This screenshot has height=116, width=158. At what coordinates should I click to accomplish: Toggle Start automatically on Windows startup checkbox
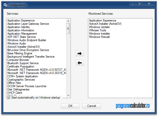tap(9, 98)
